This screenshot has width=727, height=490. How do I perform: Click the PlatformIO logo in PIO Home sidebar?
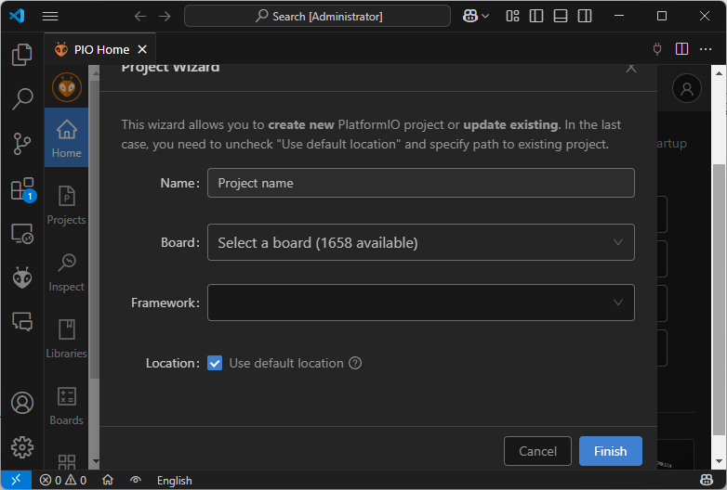pyautogui.click(x=67, y=87)
